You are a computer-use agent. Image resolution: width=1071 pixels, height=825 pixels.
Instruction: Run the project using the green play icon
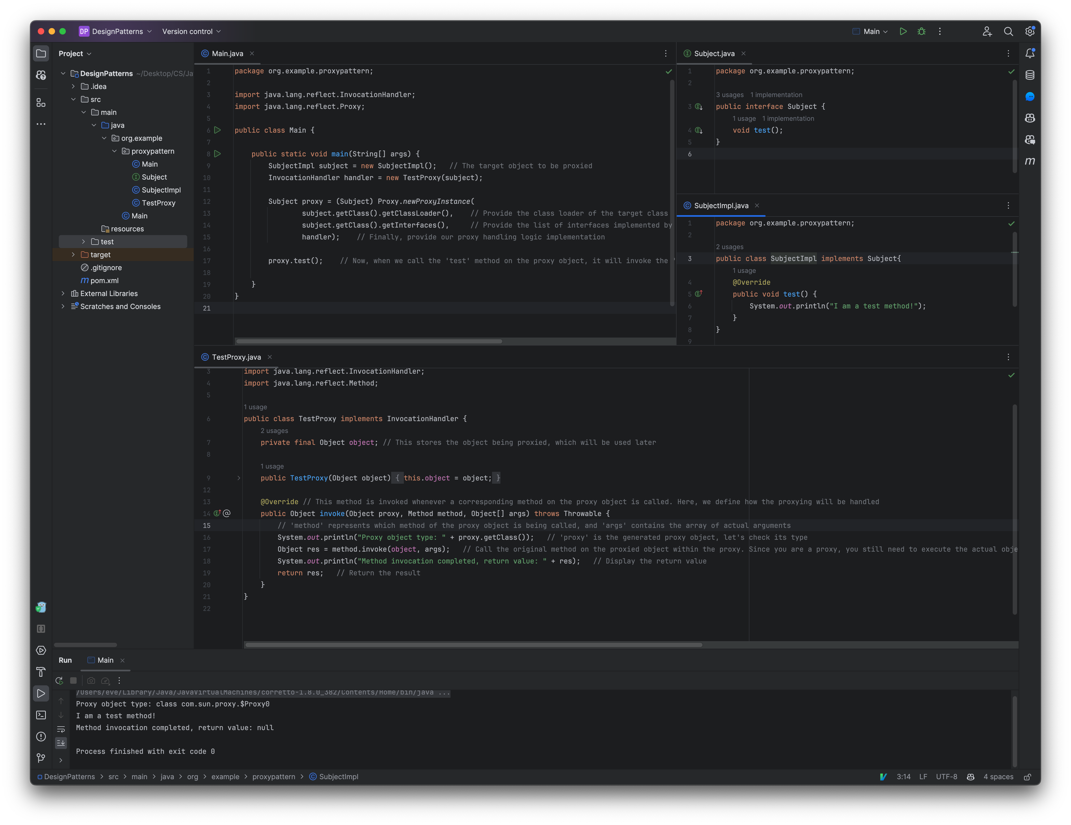pos(903,31)
